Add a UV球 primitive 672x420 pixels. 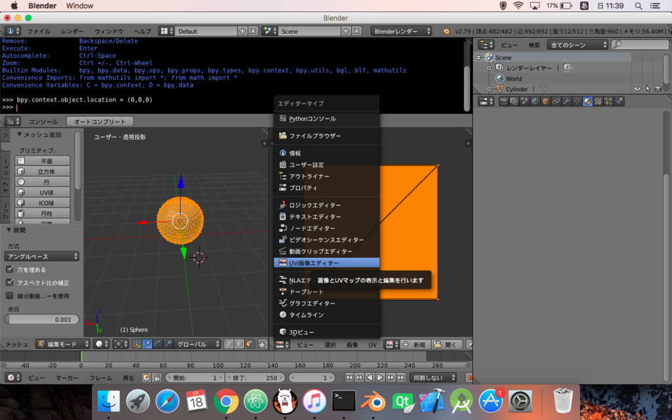pyautogui.click(x=43, y=192)
